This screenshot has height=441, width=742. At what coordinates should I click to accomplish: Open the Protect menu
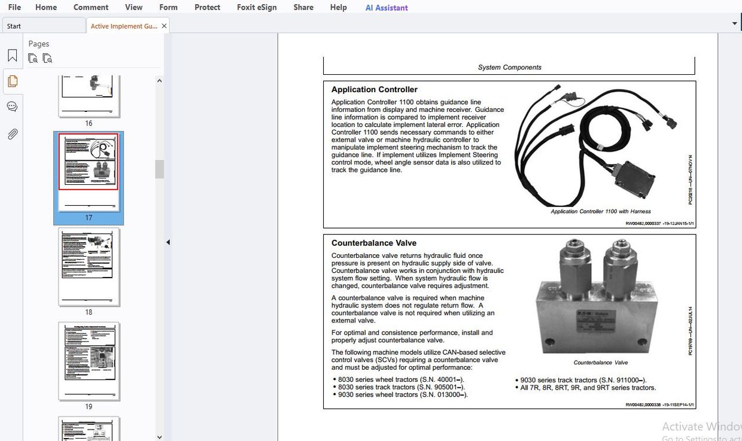point(207,7)
